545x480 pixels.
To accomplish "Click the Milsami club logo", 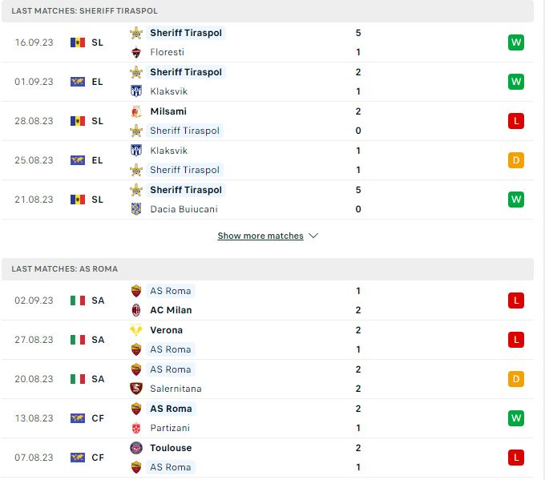I will coord(136,111).
